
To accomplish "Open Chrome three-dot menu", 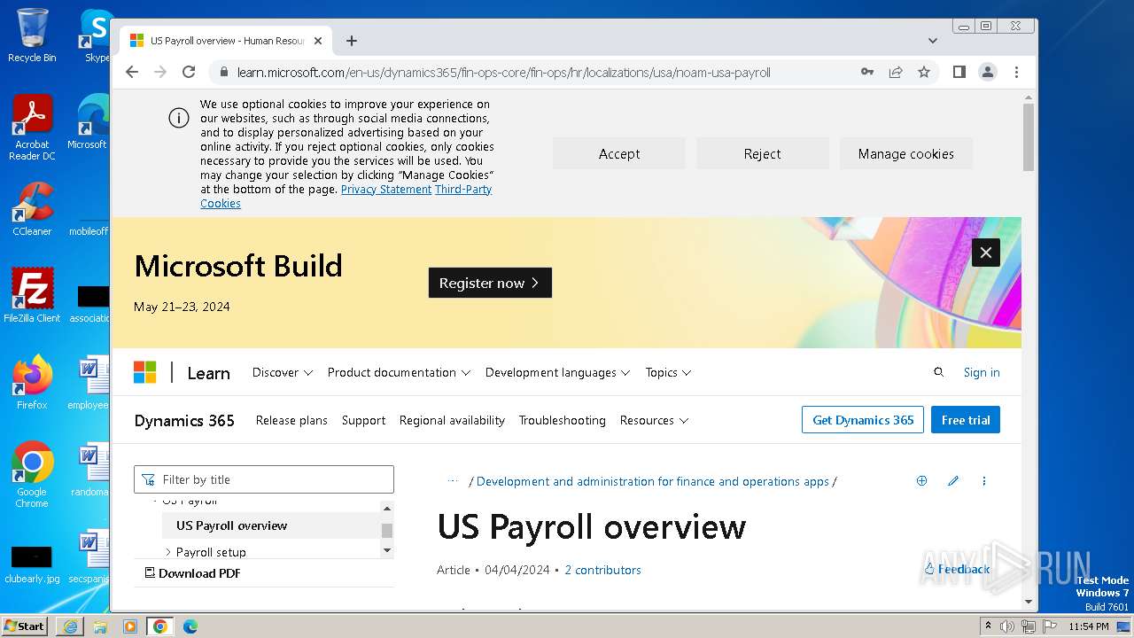I will coord(1016,73).
